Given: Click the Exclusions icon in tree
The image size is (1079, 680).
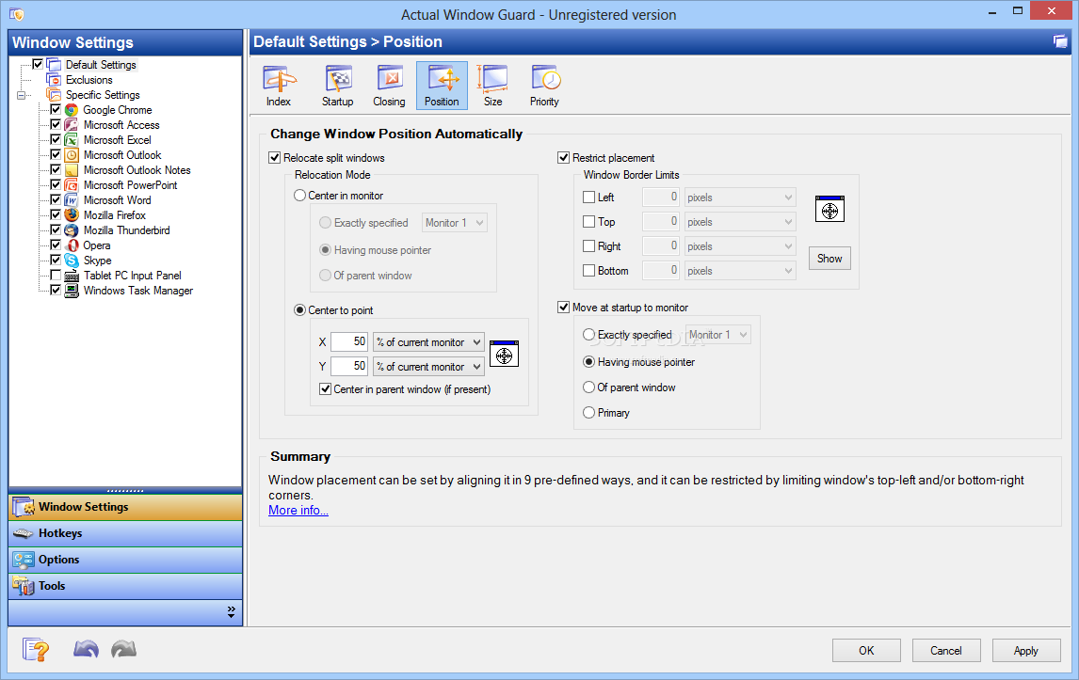Looking at the screenshot, I should coord(54,80).
